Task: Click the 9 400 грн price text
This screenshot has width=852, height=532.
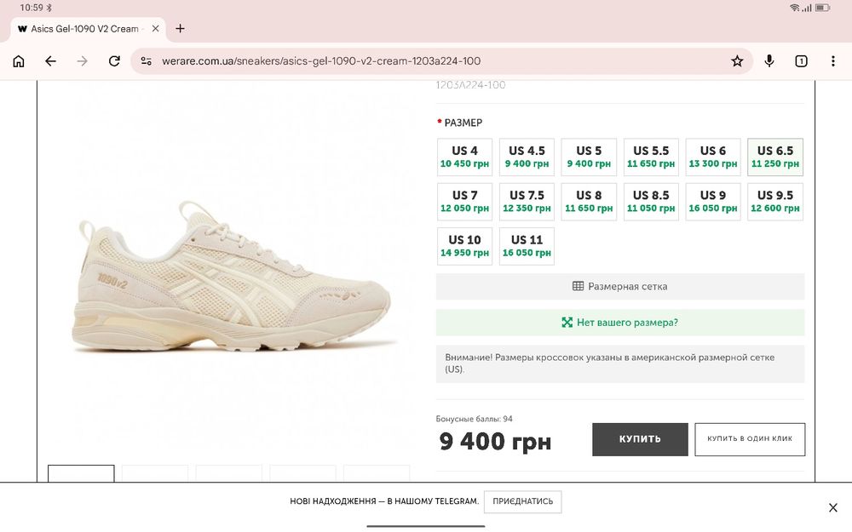Action: (495, 441)
